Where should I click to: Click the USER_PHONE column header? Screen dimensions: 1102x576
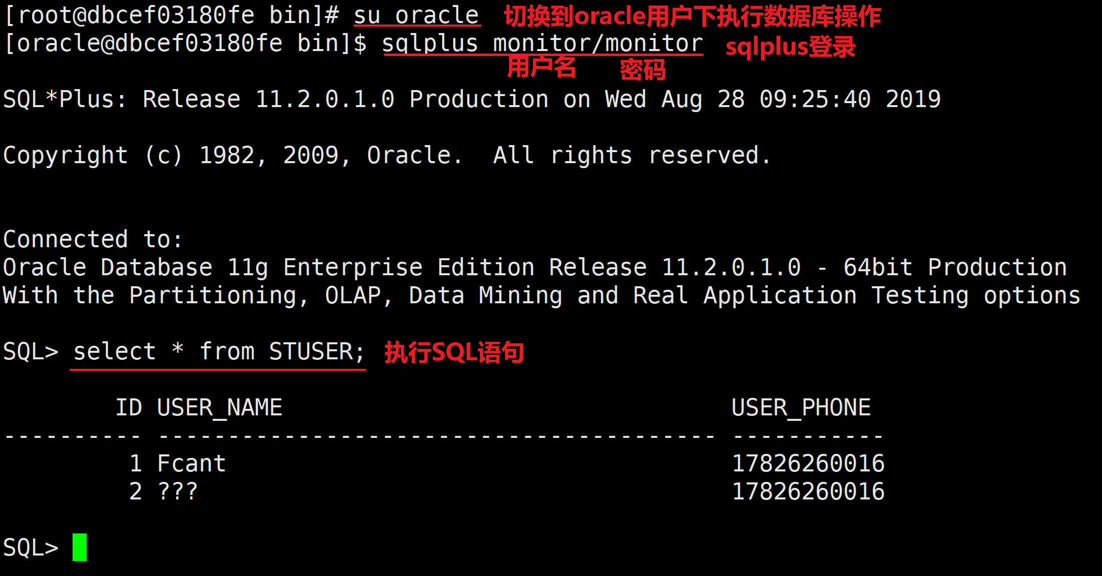801,407
